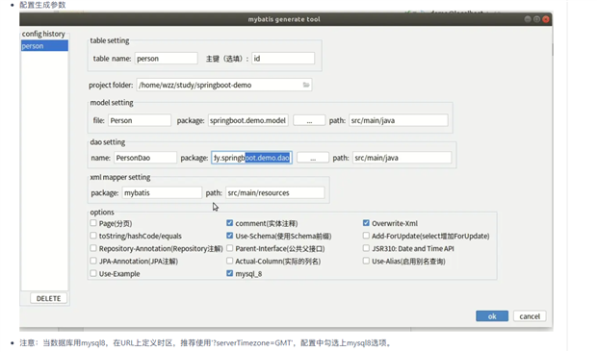Select person in config history list

[x=44, y=46]
